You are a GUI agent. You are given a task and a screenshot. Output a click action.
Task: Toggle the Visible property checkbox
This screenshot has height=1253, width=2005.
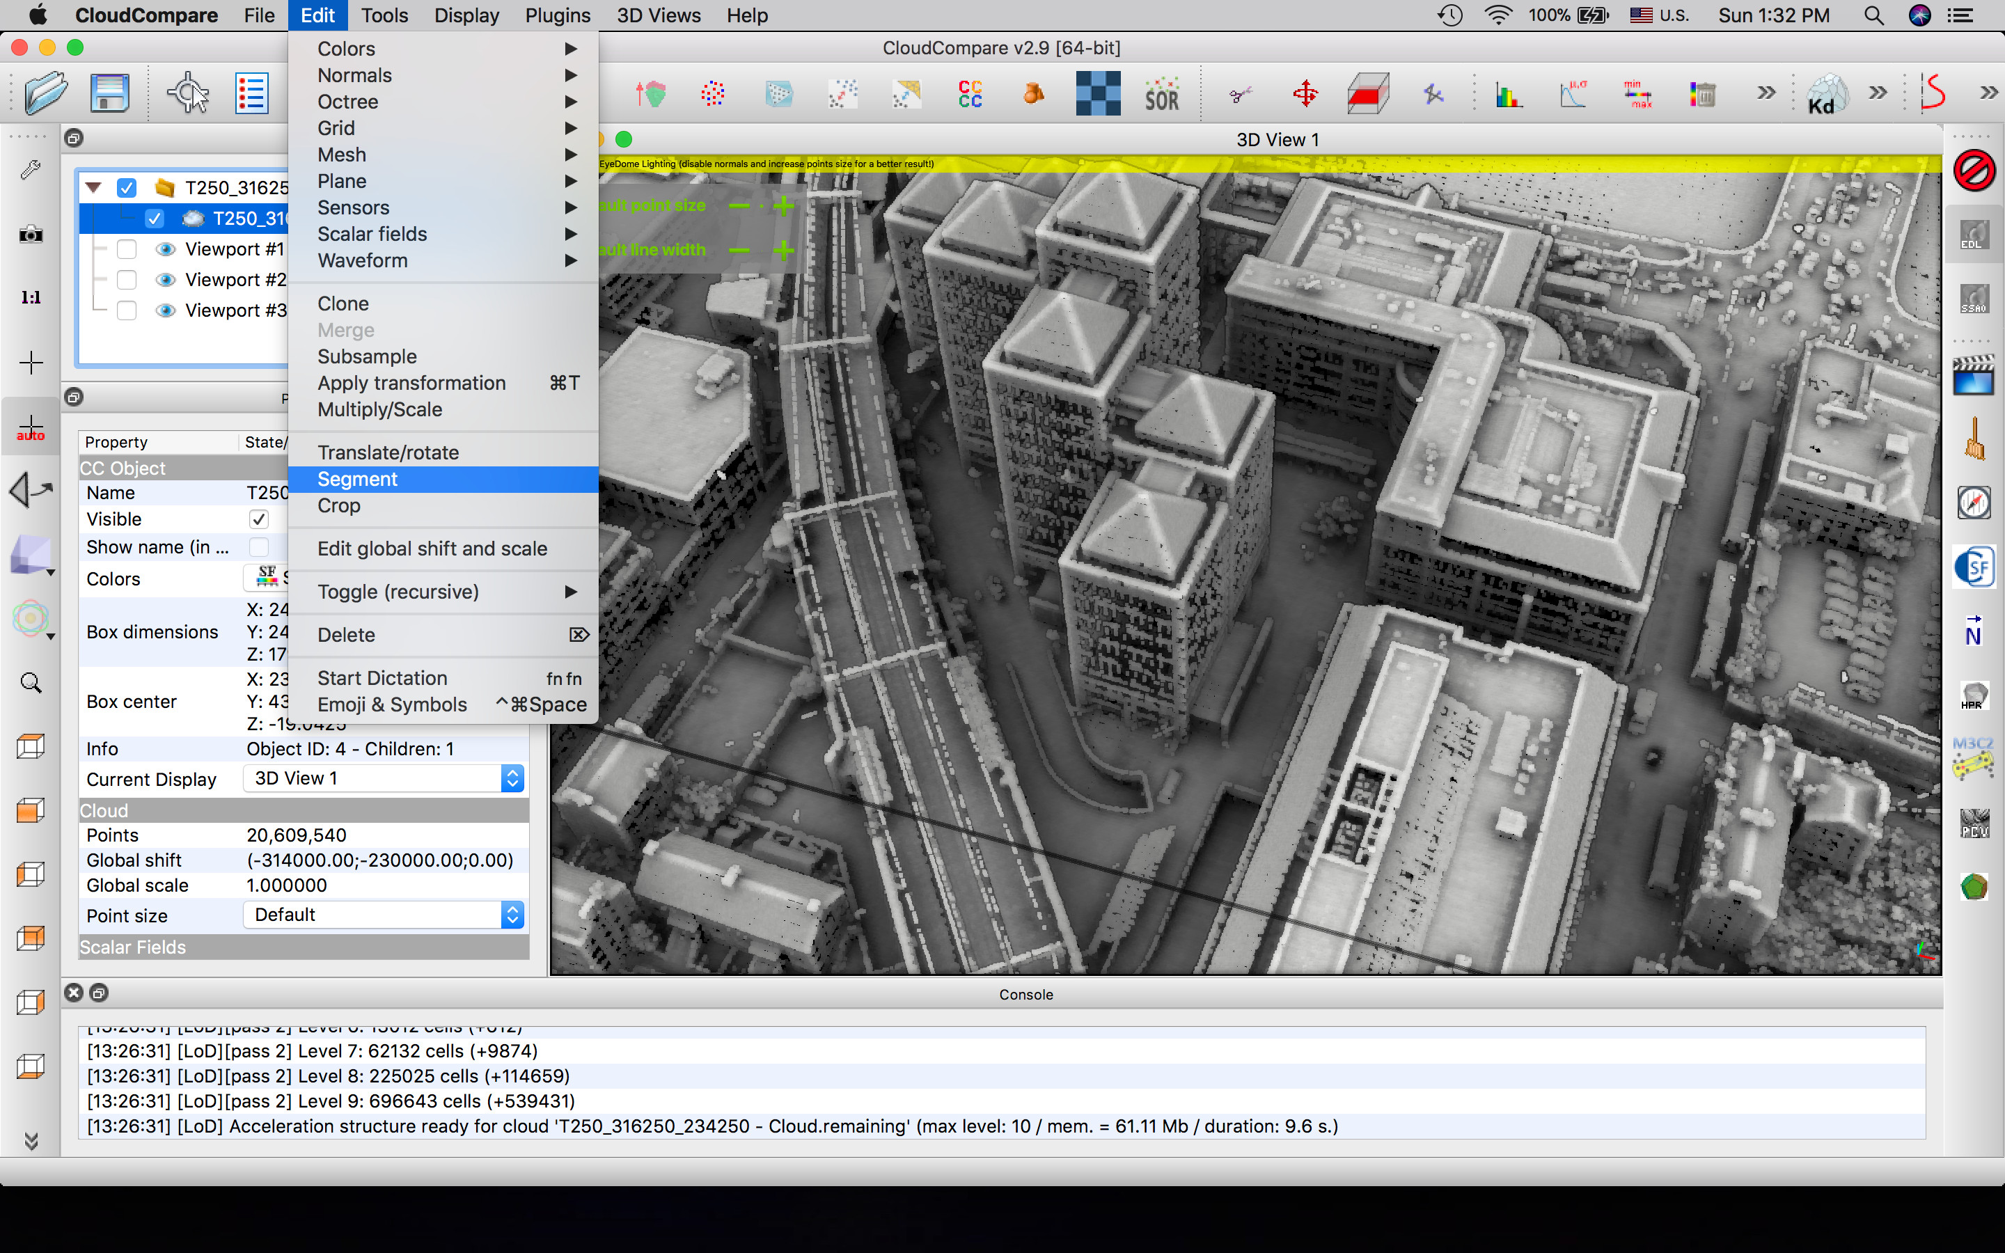click(x=258, y=519)
